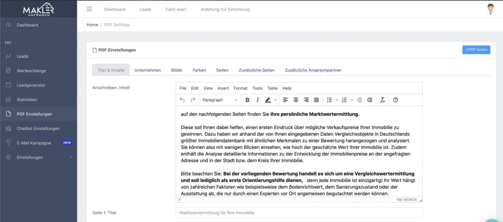Go to Home breadcrumb link

click(x=92, y=25)
